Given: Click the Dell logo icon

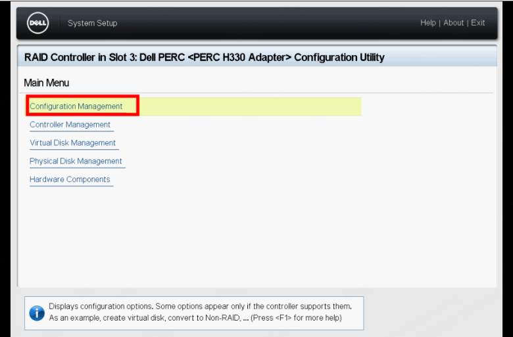Looking at the screenshot, I should [x=38, y=23].
